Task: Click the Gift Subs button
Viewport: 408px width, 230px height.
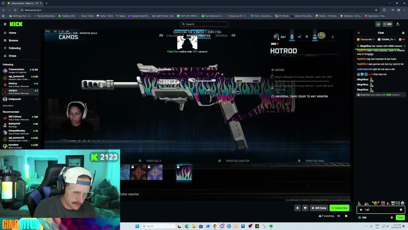Action: tap(319, 208)
